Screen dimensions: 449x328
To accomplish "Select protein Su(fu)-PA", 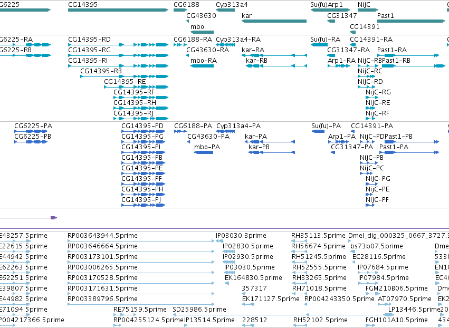I will 318,131.
